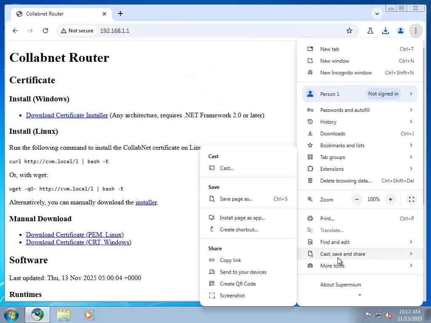Expand Find and edit submenu
Screen dimensions: 431x323
(x=360, y=242)
